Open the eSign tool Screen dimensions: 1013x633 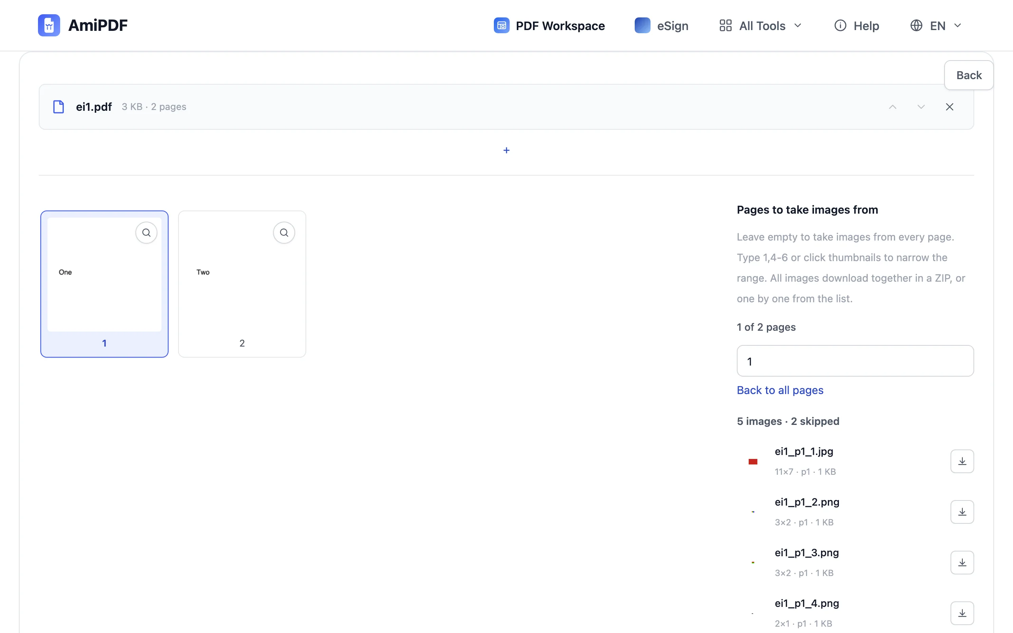(661, 26)
